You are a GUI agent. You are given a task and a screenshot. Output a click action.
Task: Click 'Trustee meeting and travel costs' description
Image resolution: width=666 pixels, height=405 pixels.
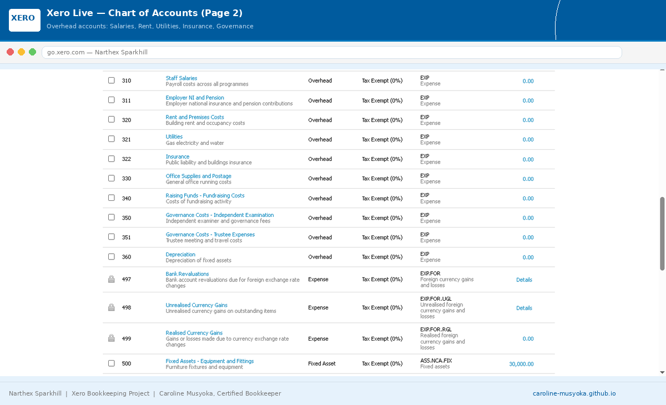[204, 240]
